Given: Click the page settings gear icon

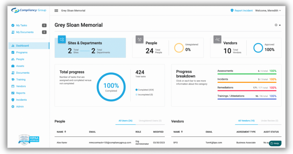Looking at the screenshot, I should [276, 25].
